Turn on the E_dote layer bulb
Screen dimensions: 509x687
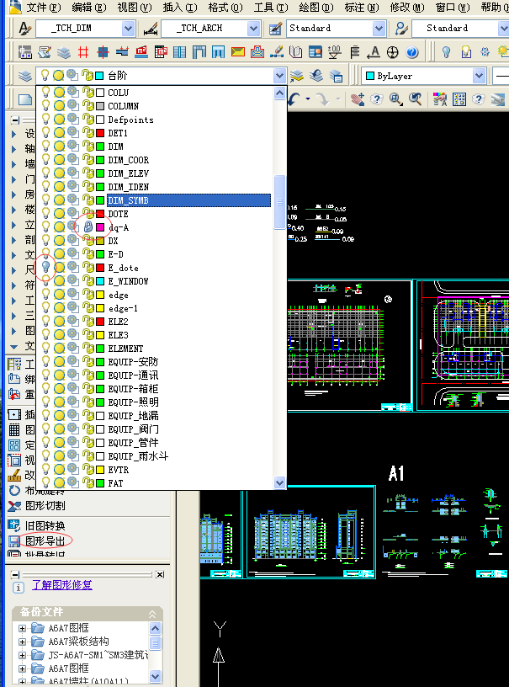[45, 267]
